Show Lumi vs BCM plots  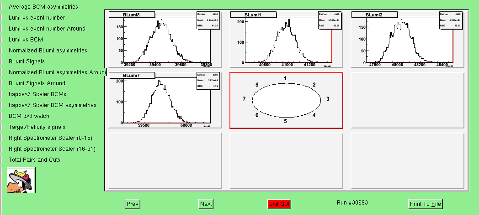click(26, 40)
